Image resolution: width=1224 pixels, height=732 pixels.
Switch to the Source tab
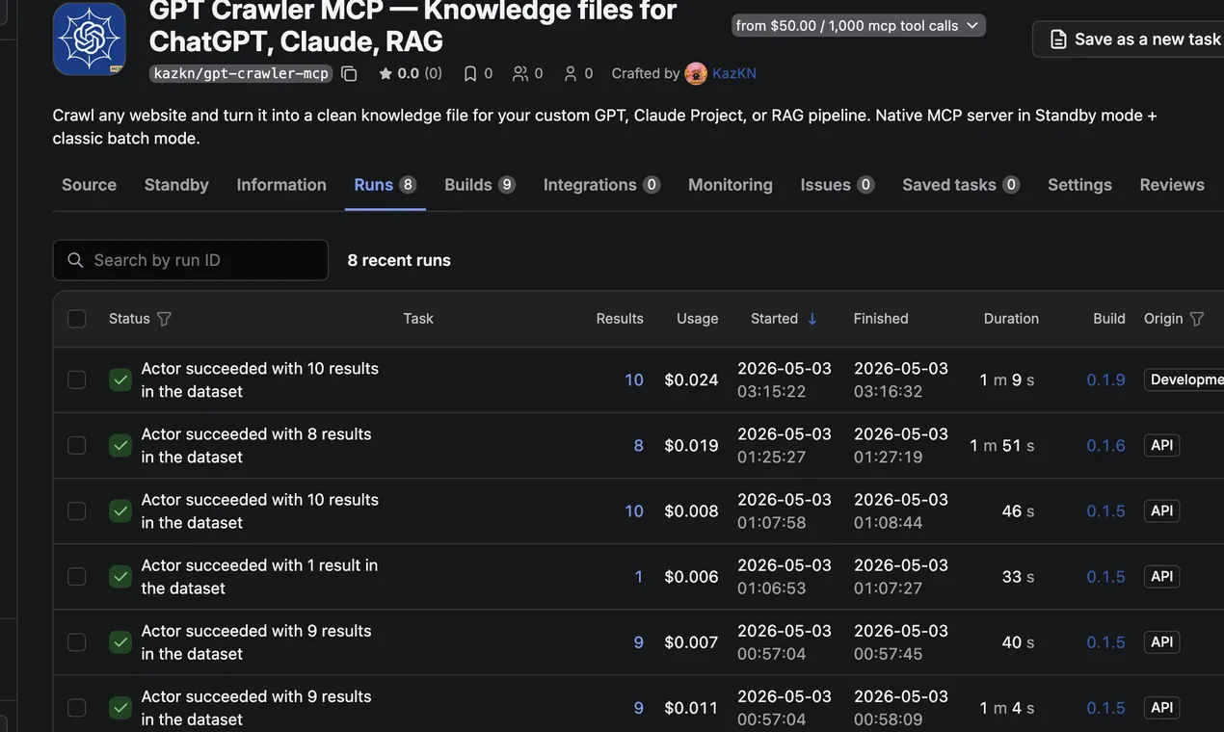(x=89, y=185)
